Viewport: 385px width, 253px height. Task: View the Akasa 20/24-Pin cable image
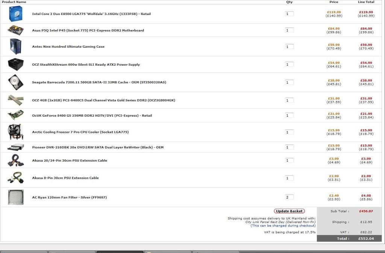tap(16, 160)
